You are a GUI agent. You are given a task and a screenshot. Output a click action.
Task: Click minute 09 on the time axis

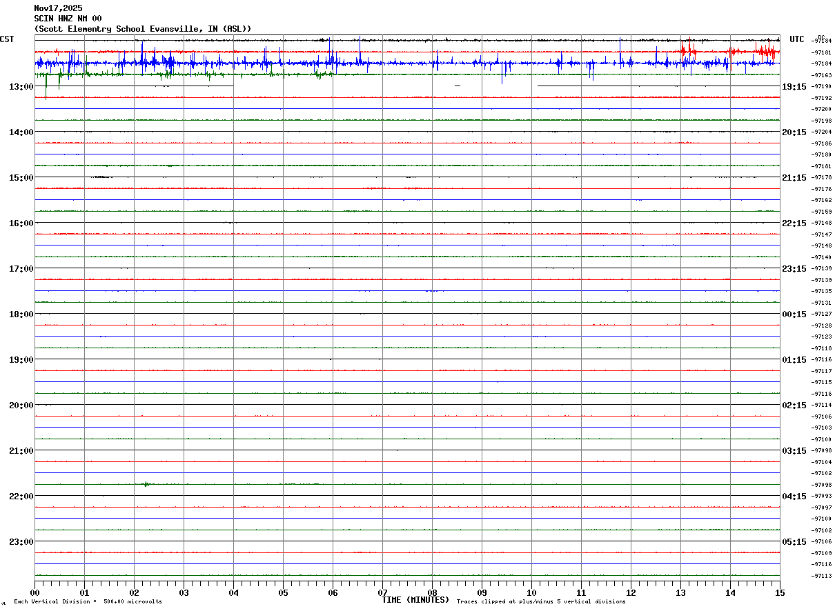pyautogui.click(x=482, y=593)
